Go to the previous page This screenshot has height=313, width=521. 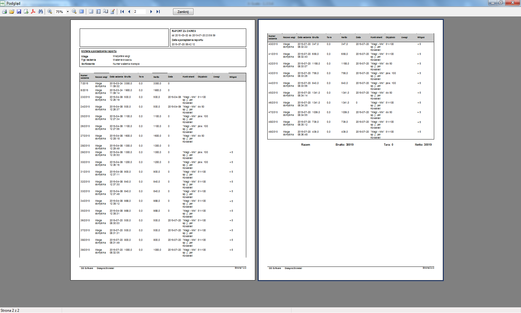pyautogui.click(x=129, y=11)
